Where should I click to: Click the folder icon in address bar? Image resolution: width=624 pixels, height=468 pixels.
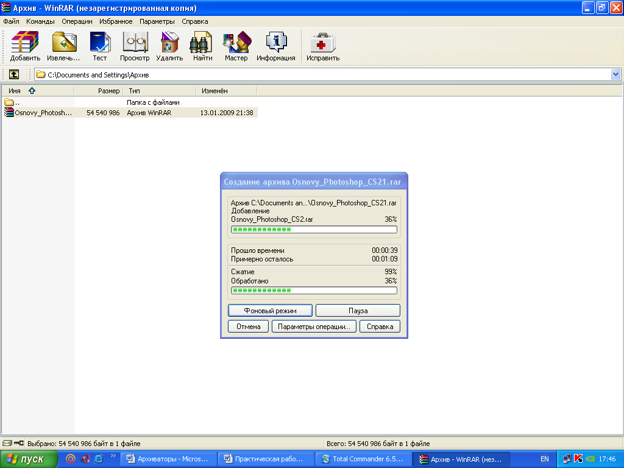[41, 74]
